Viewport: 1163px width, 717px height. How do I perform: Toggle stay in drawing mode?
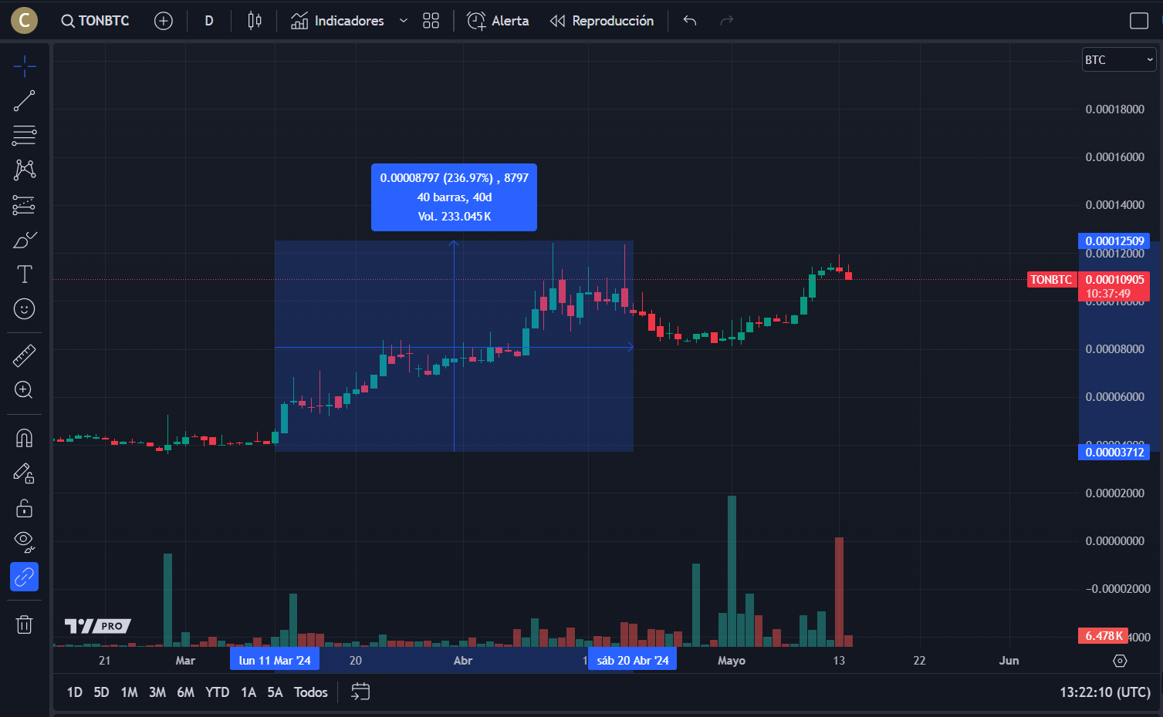pos(25,473)
